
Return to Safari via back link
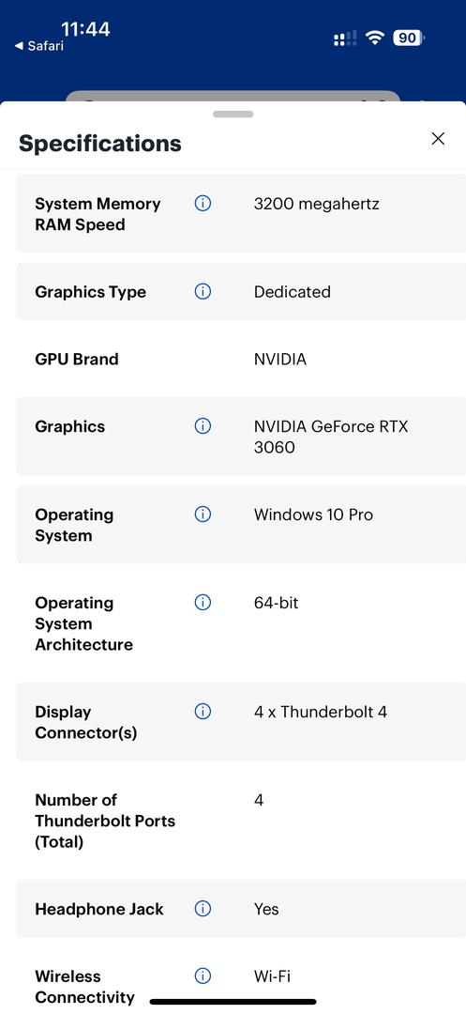38,46
